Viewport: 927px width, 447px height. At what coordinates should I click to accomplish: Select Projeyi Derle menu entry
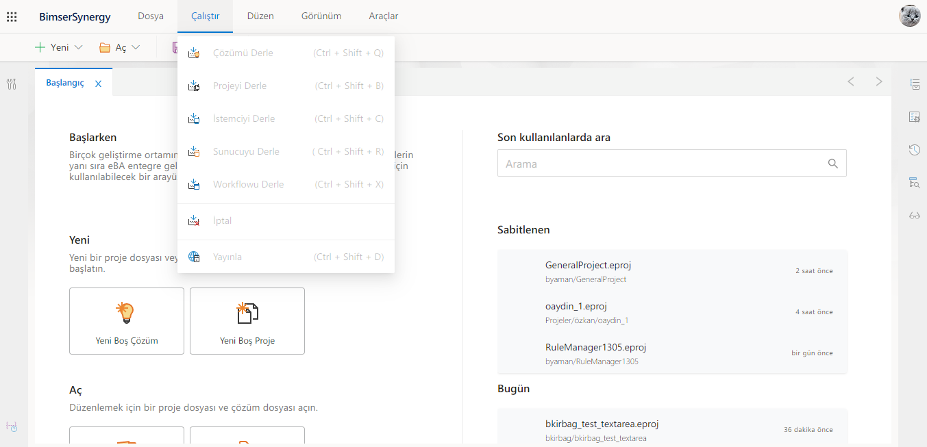[x=239, y=86]
